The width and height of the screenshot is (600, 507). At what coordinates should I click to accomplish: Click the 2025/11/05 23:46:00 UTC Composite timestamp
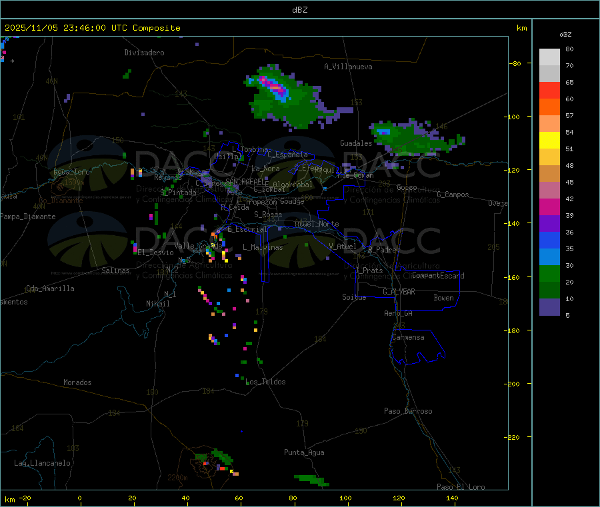pyautogui.click(x=92, y=28)
